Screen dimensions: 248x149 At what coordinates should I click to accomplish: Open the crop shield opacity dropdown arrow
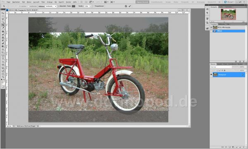(x=91, y=6)
